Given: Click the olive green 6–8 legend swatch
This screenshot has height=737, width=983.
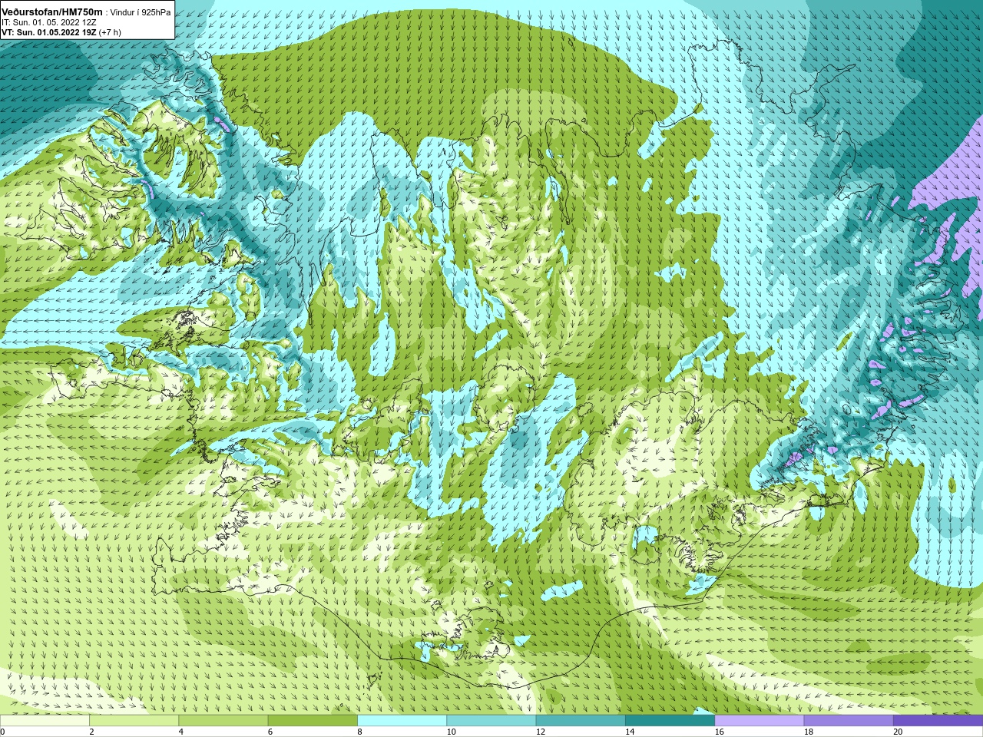Looking at the screenshot, I should (x=313, y=721).
